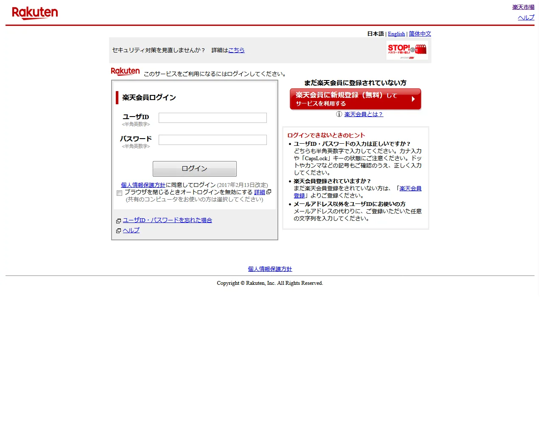Open ユーザID・パスワードを忘れた場合 link
The width and height of the screenshot is (543, 434).
tap(167, 220)
